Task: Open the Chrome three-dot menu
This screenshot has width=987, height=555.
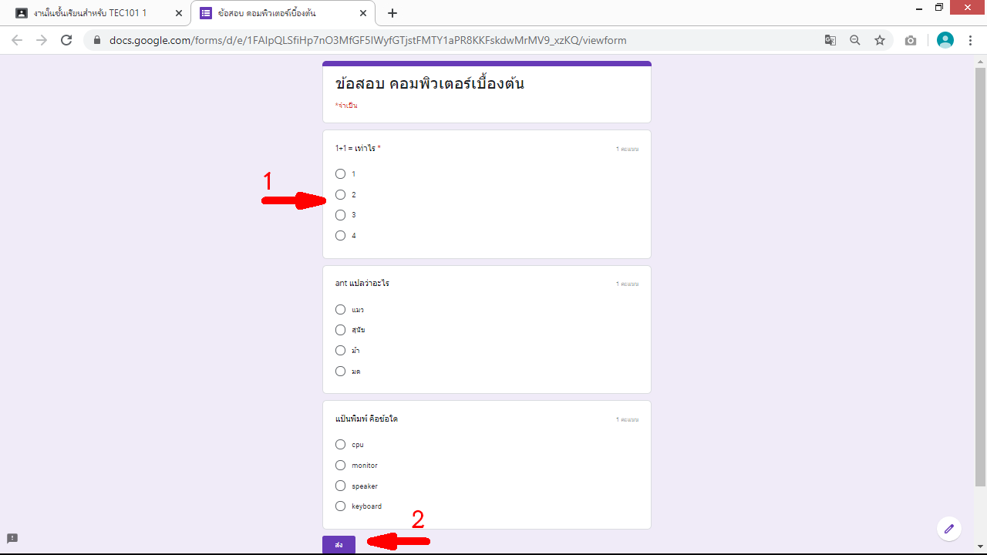Action: click(x=971, y=40)
